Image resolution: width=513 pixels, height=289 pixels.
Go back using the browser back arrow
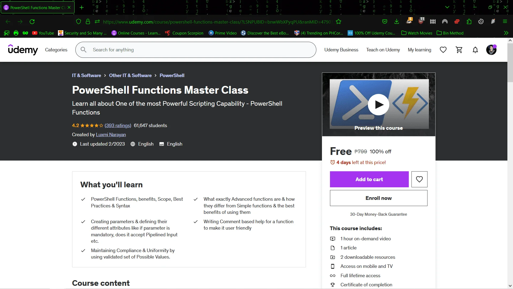click(8, 22)
